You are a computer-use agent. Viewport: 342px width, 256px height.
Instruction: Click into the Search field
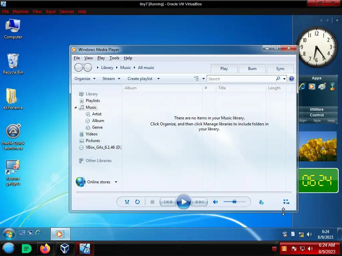[241, 79]
